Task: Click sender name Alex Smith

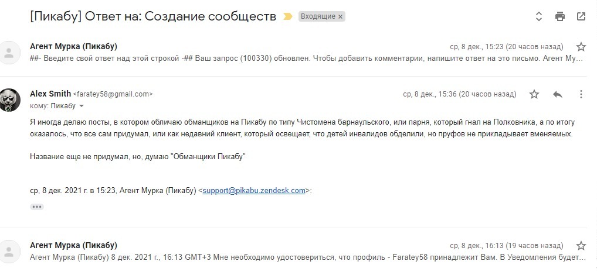Action: coord(50,94)
